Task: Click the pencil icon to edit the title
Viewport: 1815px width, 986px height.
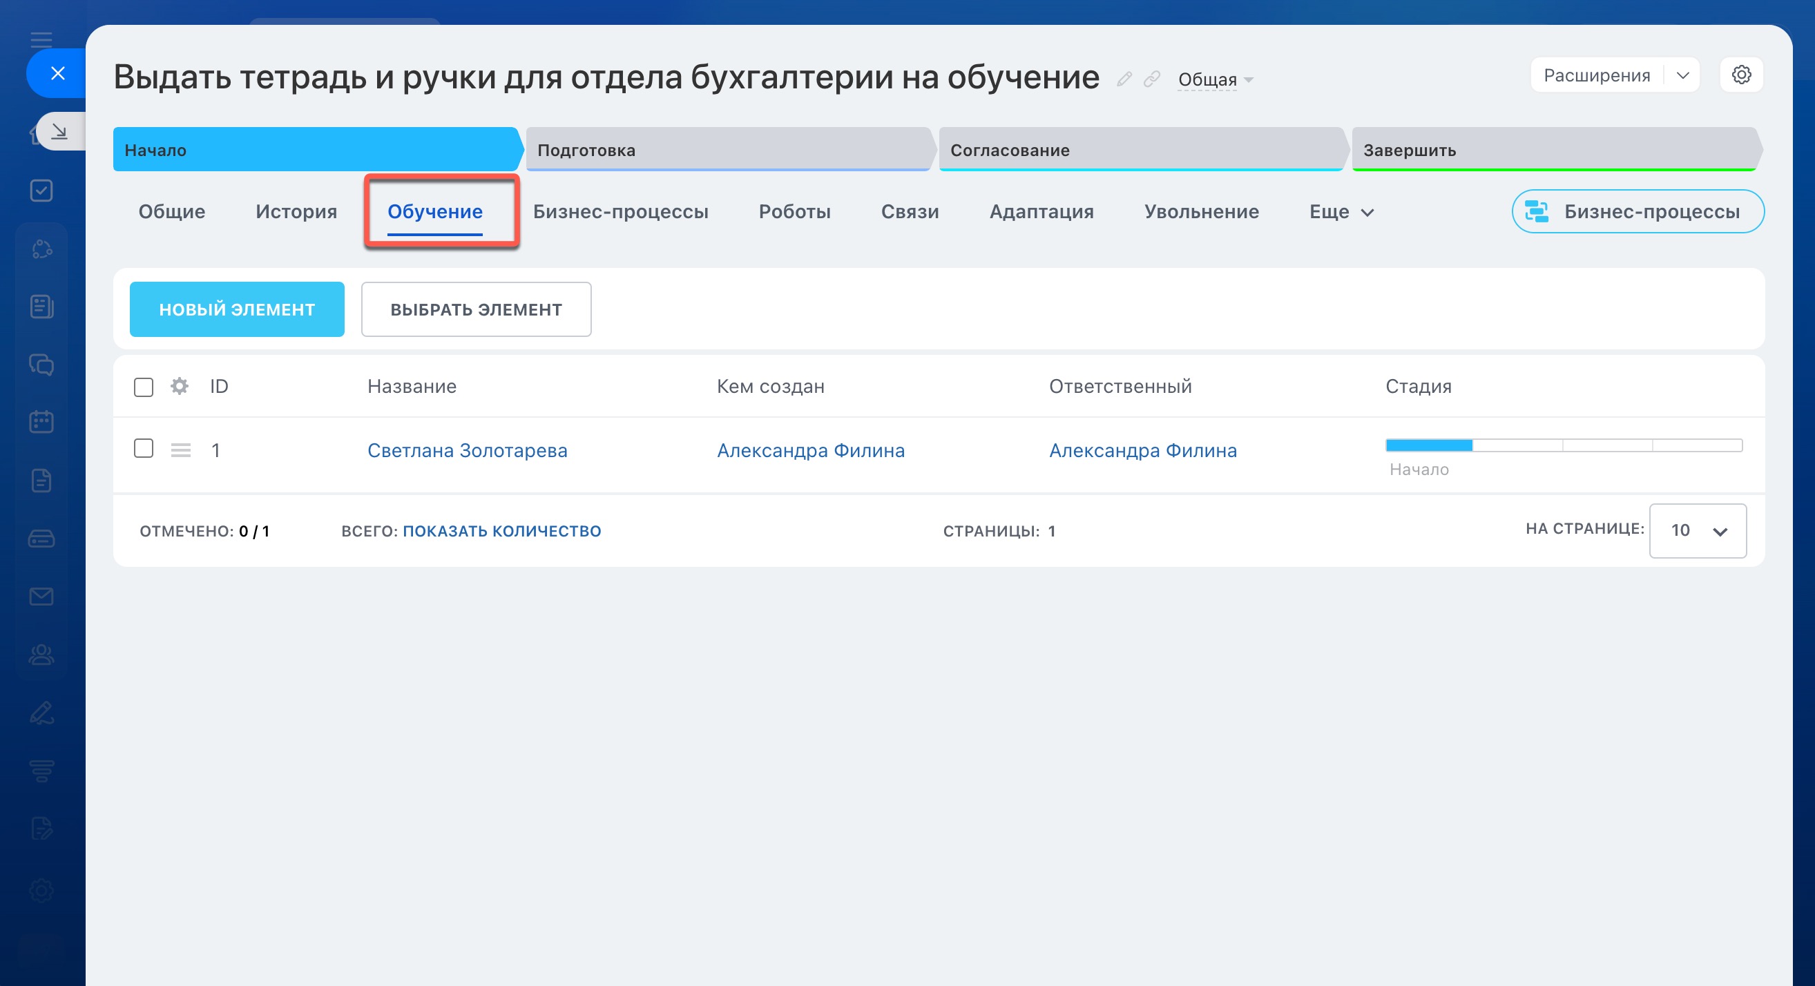Action: coord(1124,79)
